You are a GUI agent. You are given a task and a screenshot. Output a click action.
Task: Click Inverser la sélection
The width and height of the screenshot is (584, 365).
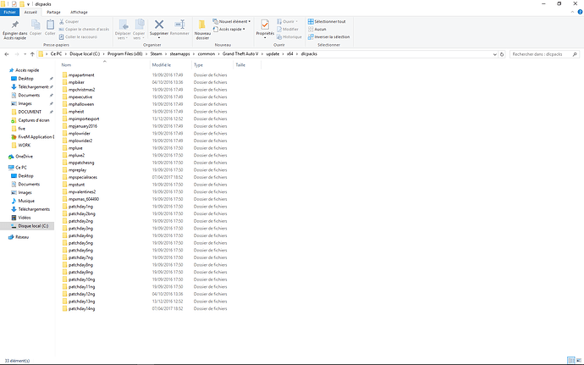[329, 37]
